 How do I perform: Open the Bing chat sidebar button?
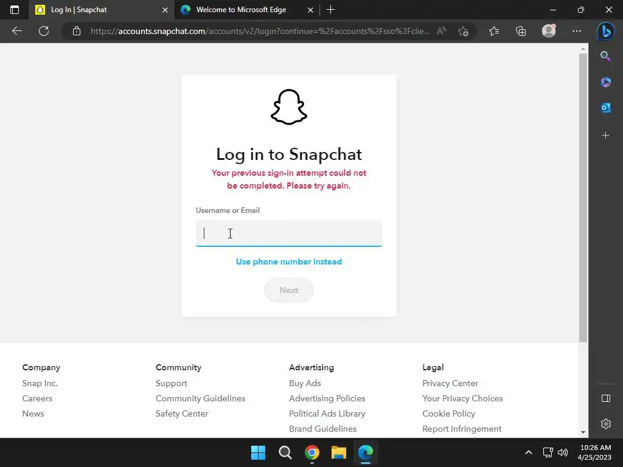point(605,31)
